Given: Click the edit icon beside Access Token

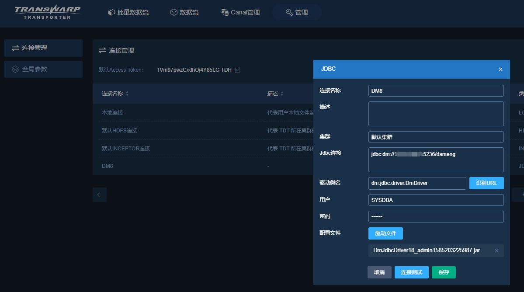Looking at the screenshot, I should [x=237, y=70].
